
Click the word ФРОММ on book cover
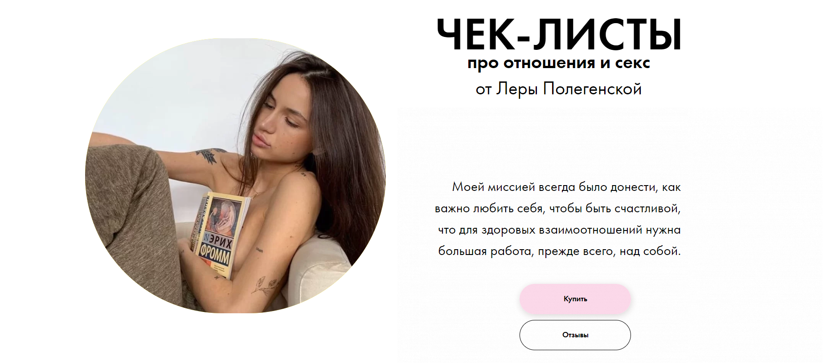point(215,256)
